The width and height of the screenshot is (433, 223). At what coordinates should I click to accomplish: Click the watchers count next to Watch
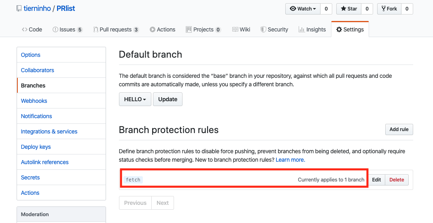[326, 9]
